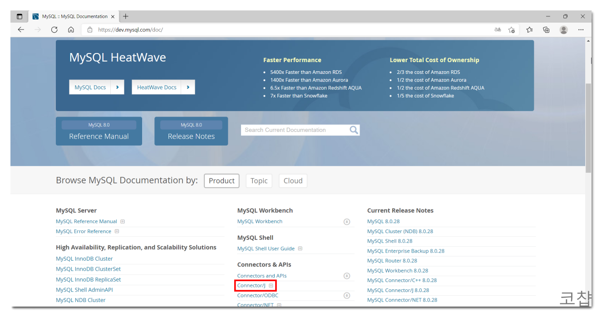Select the Product browse tab
This screenshot has height=317, width=602.
(x=222, y=180)
